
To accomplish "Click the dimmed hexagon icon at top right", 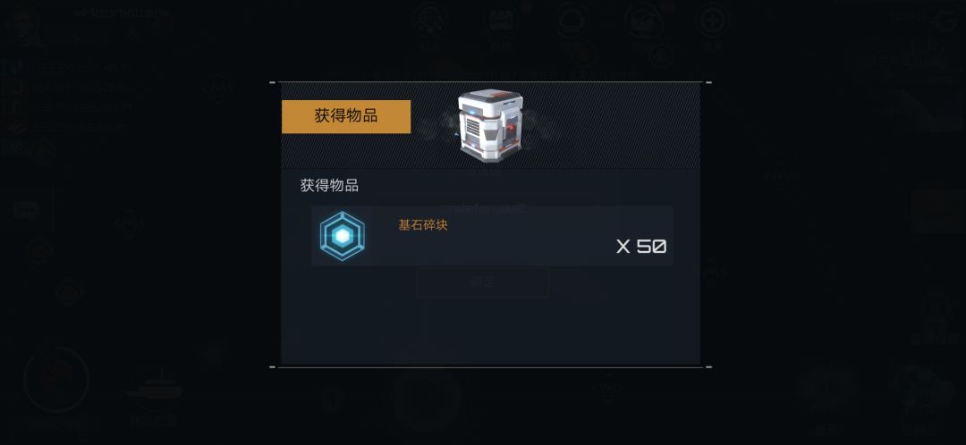I will (945, 21).
